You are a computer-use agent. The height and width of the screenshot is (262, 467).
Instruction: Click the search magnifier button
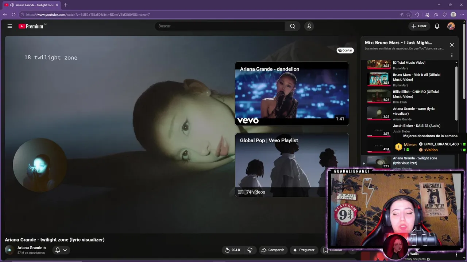coord(293,26)
